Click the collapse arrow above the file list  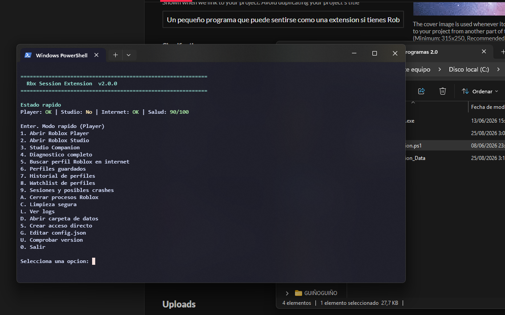[413, 103]
